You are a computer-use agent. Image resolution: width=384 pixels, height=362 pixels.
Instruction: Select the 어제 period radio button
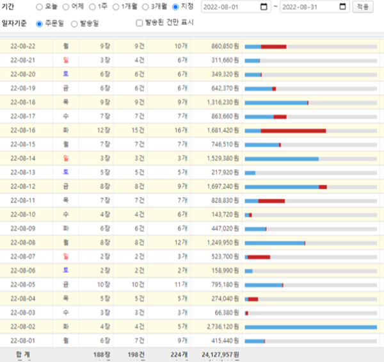(66, 7)
